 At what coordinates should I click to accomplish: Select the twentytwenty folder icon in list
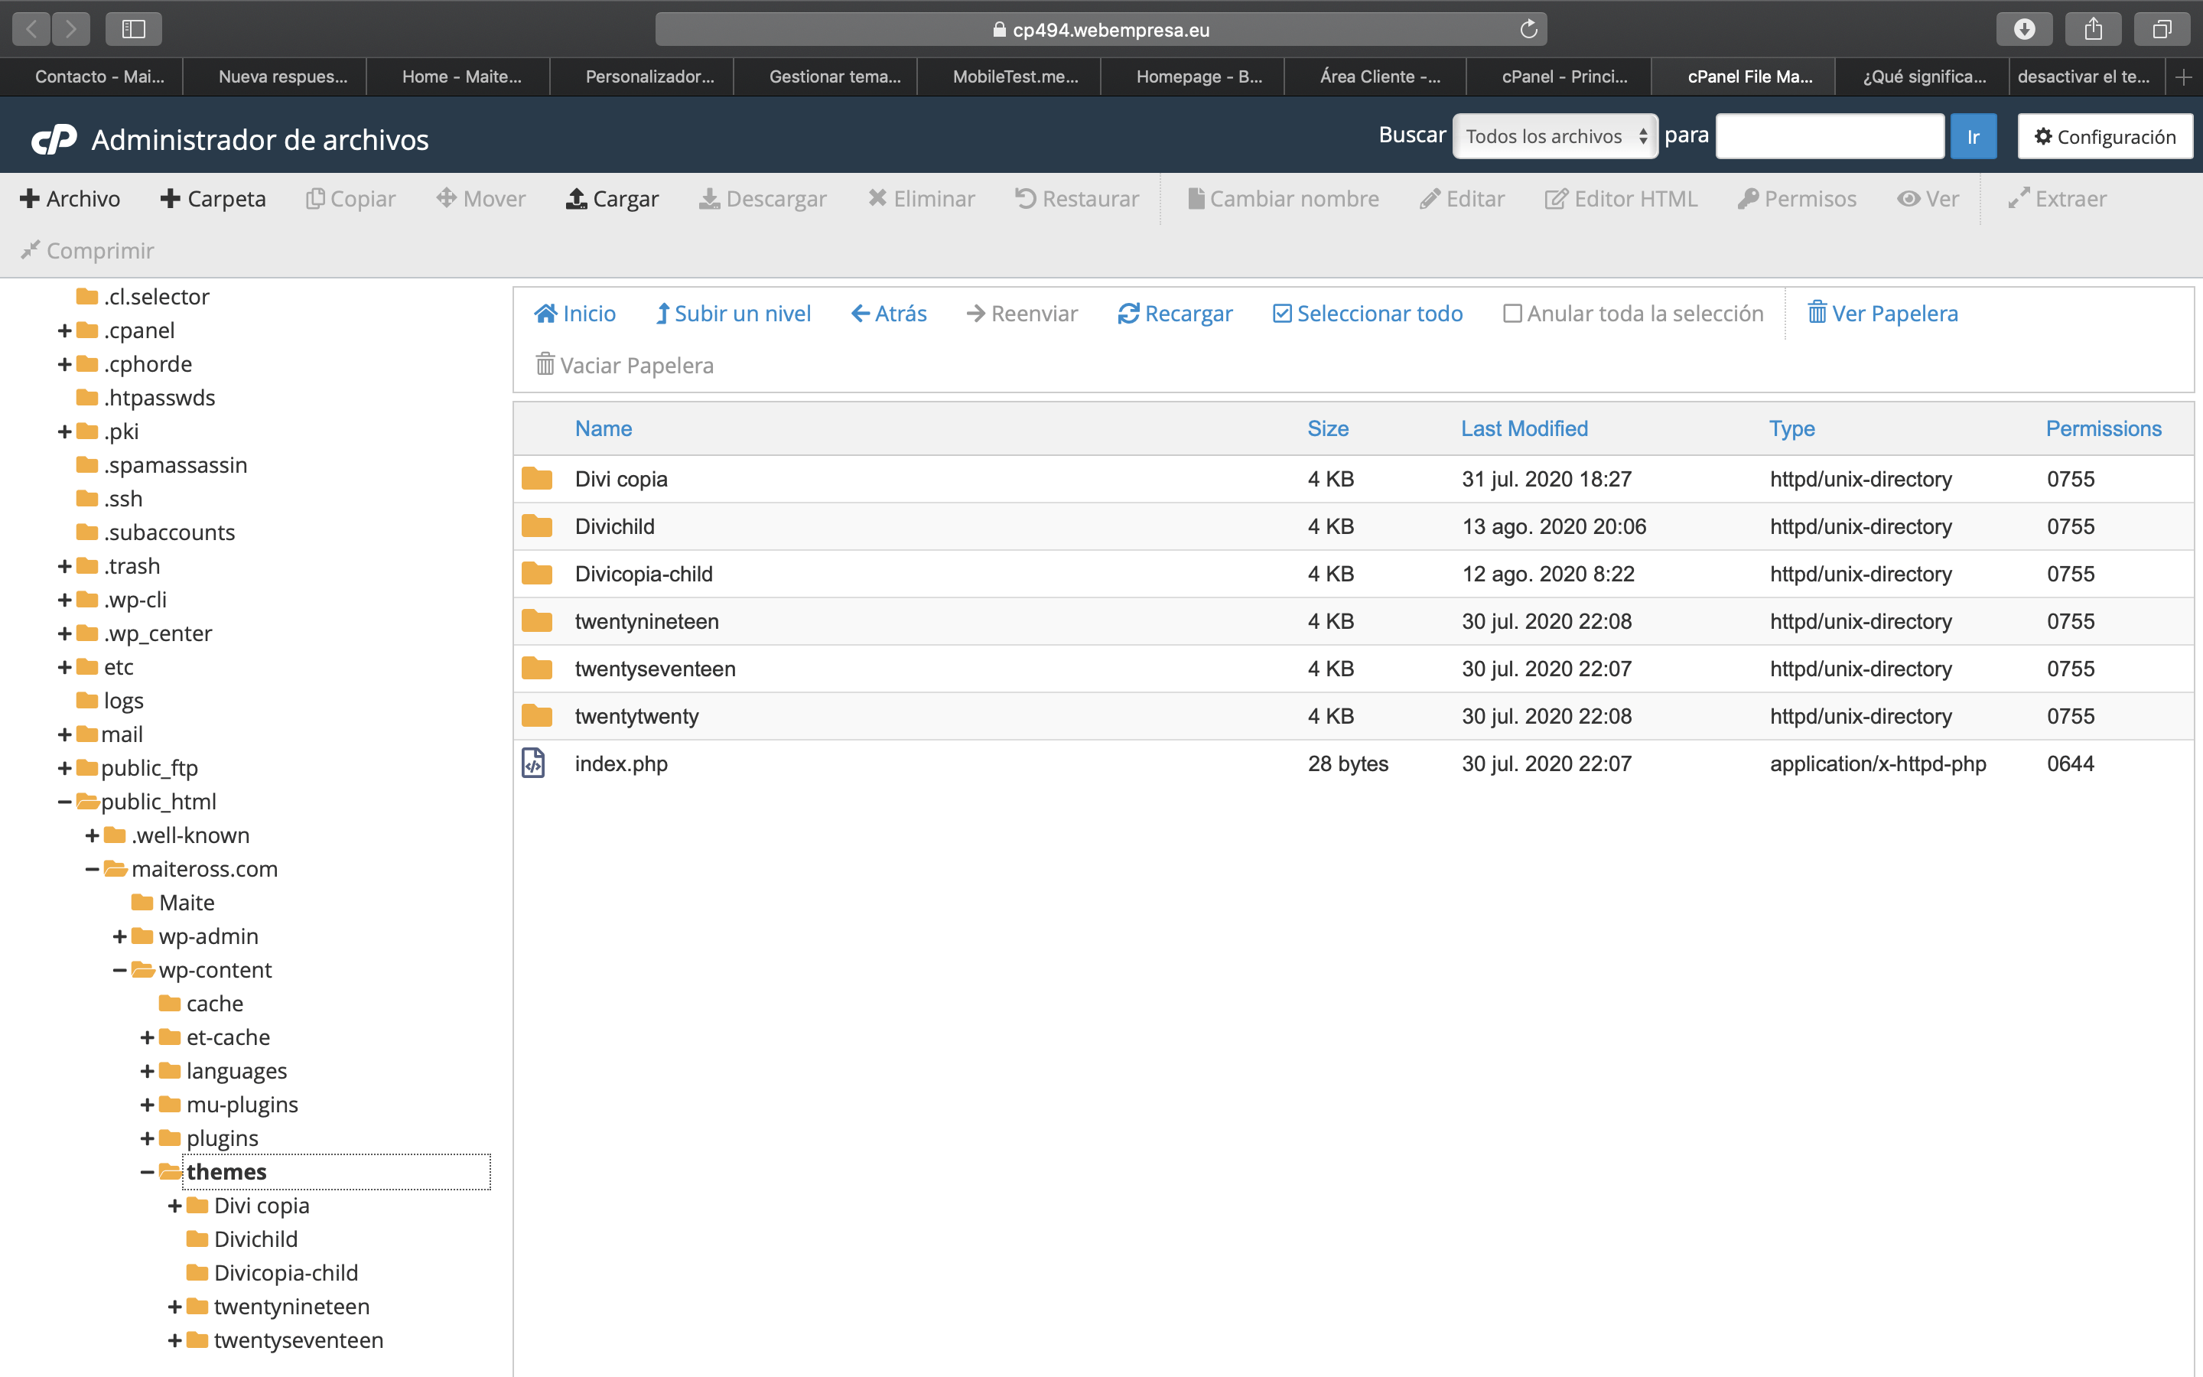[537, 716]
